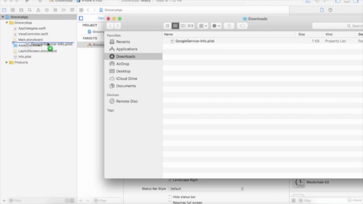Open the Source Control navigator icon
The width and height of the screenshot is (363, 204).
pos(12,10)
